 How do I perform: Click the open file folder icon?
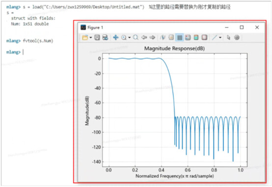coord(85,37)
